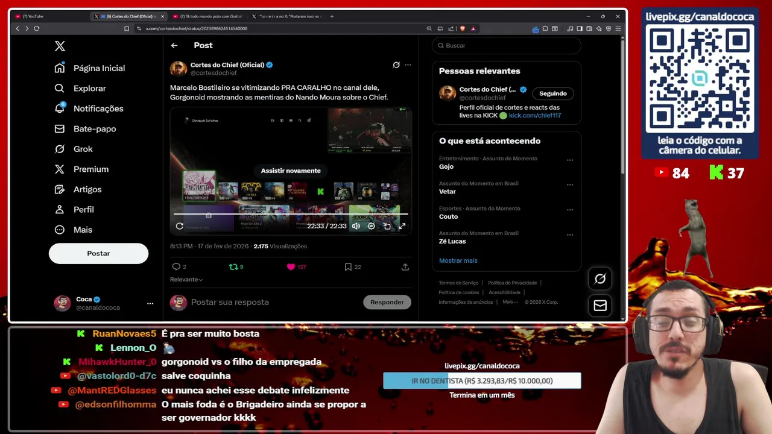Click the Seguindo button
This screenshot has height=434, width=772.
553,93
